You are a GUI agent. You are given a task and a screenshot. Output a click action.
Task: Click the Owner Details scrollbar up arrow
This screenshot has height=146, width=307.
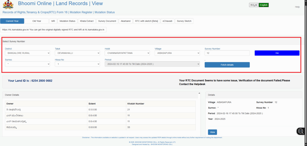point(199,93)
